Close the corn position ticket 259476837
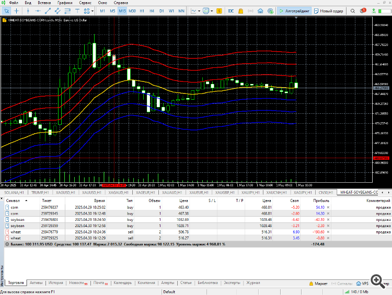Screen dimensions: 392x295 328,207
